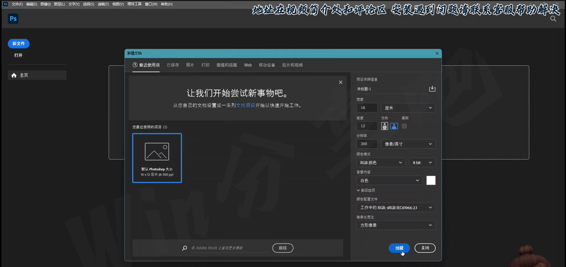Switch to the 最近使用项 tab
Screen dimensions: 566x267
[146, 65]
